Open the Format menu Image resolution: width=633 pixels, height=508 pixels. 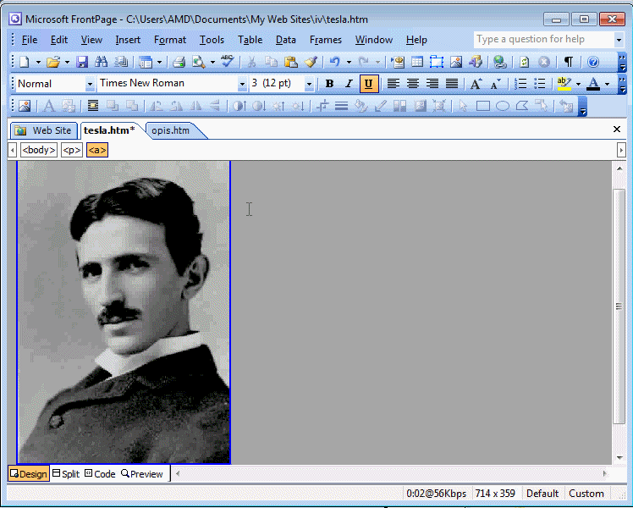(169, 40)
